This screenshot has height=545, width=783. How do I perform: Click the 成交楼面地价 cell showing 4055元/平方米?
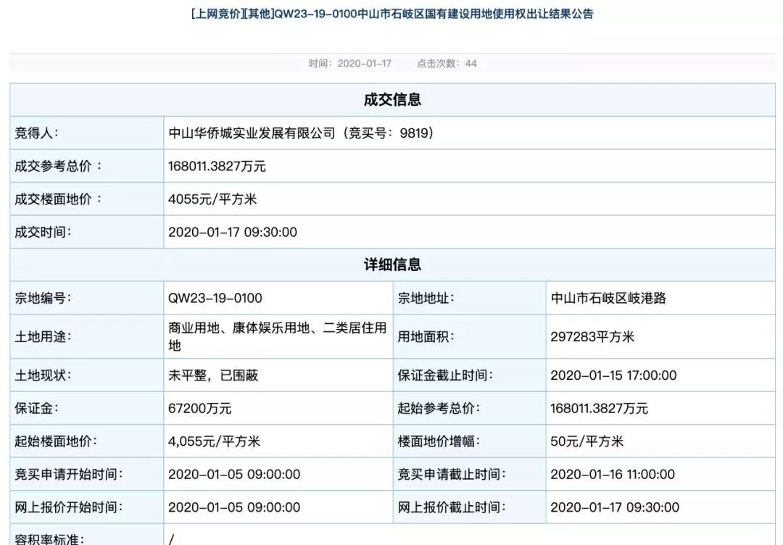212,199
